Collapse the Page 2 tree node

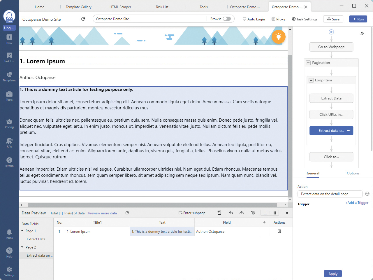[22, 247]
